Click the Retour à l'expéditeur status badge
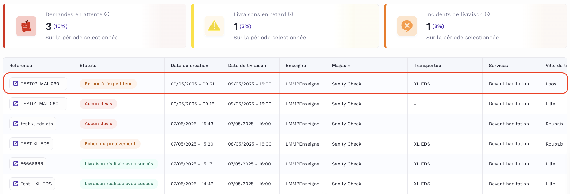 tap(108, 84)
